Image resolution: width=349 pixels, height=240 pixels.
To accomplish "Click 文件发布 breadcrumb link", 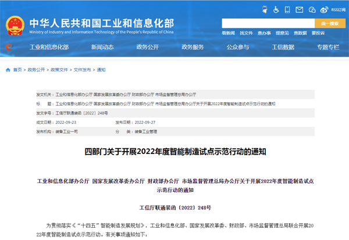I will coord(82,70).
